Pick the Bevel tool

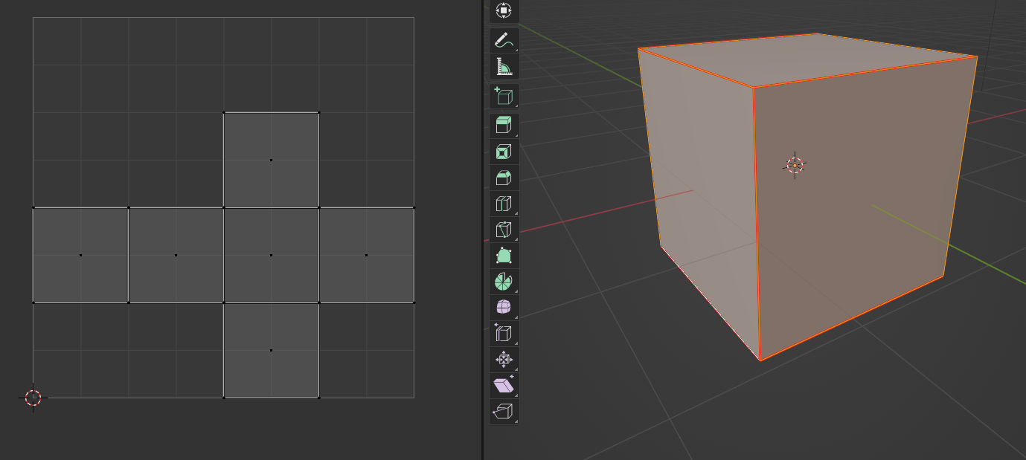click(x=504, y=178)
